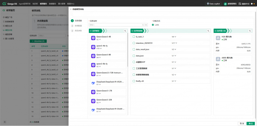Click the search icon in compute pool header
257x126 pixels.
[250, 31]
